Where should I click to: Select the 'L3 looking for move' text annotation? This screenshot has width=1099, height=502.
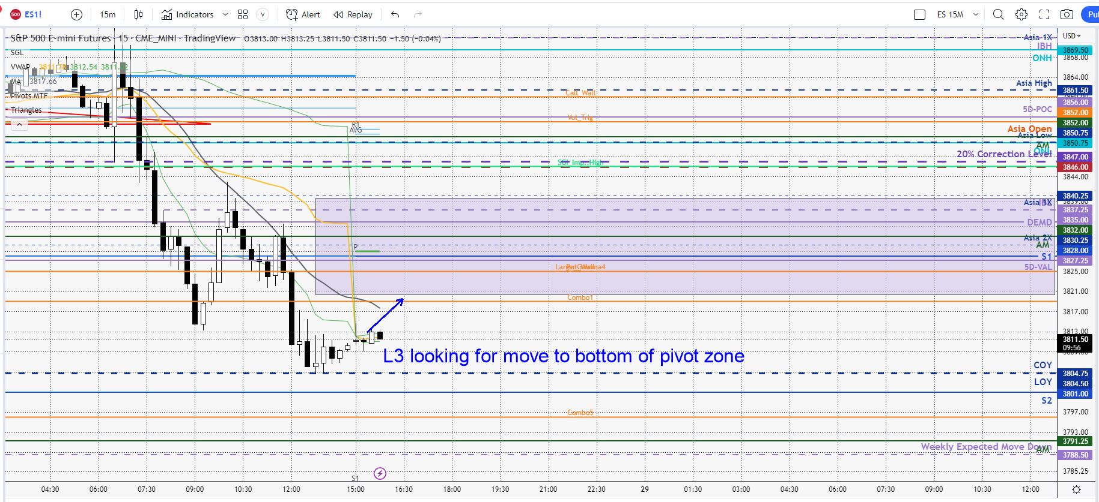(x=564, y=356)
